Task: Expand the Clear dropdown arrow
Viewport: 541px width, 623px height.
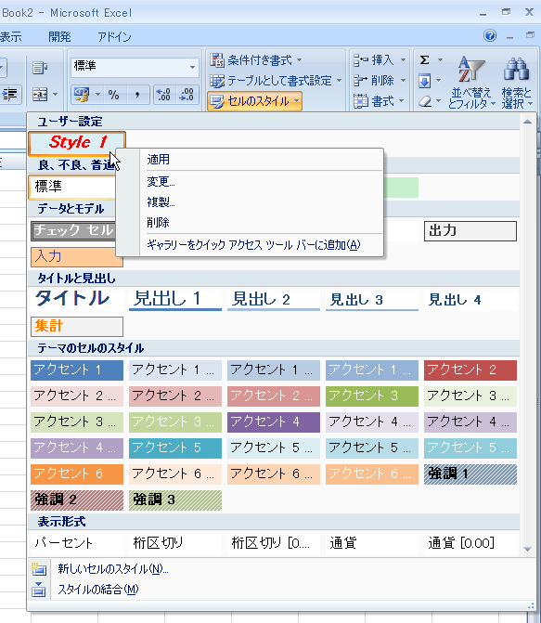Action: [439, 101]
